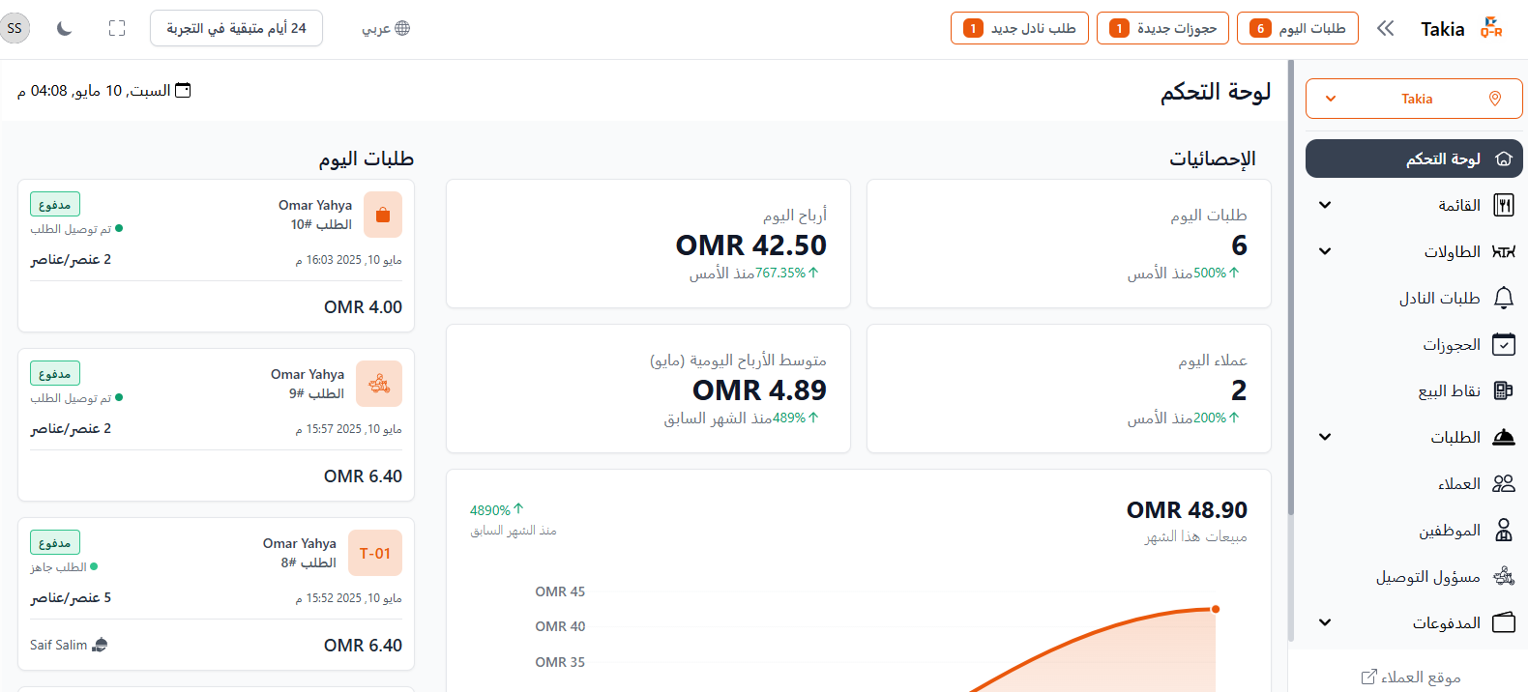The image size is (1528, 692).
Task: Click the staff icon in sidebar
Action: 1503,530
